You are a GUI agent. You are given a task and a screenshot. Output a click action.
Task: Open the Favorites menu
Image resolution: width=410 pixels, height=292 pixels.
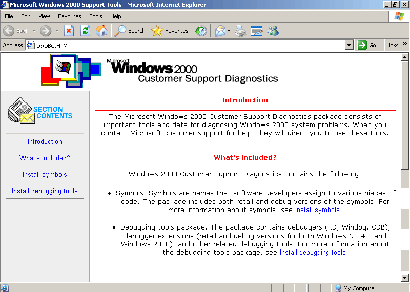70,16
